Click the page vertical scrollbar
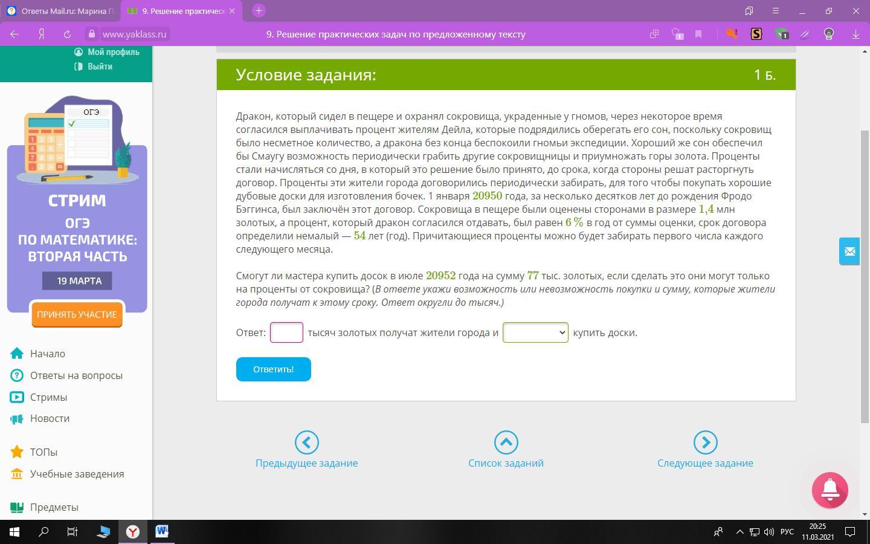Viewport: 870px width, 544px height. (865, 272)
